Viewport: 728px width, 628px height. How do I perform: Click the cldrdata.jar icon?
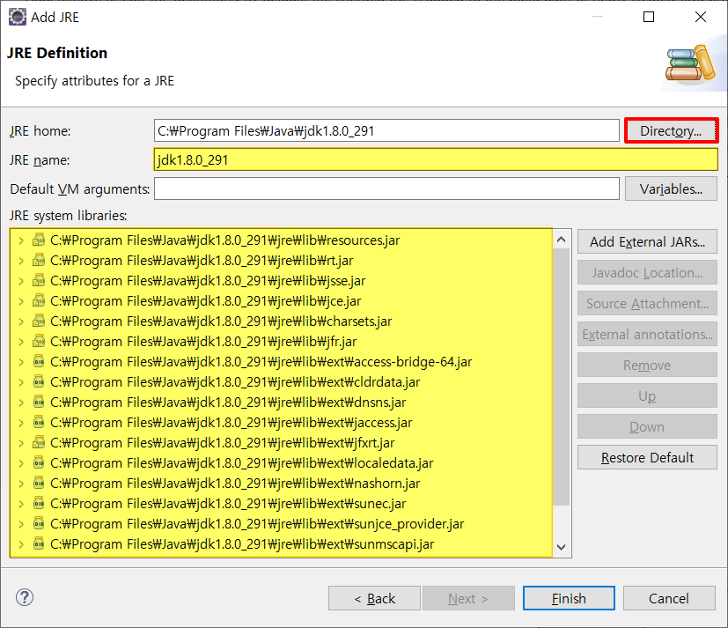tap(39, 382)
